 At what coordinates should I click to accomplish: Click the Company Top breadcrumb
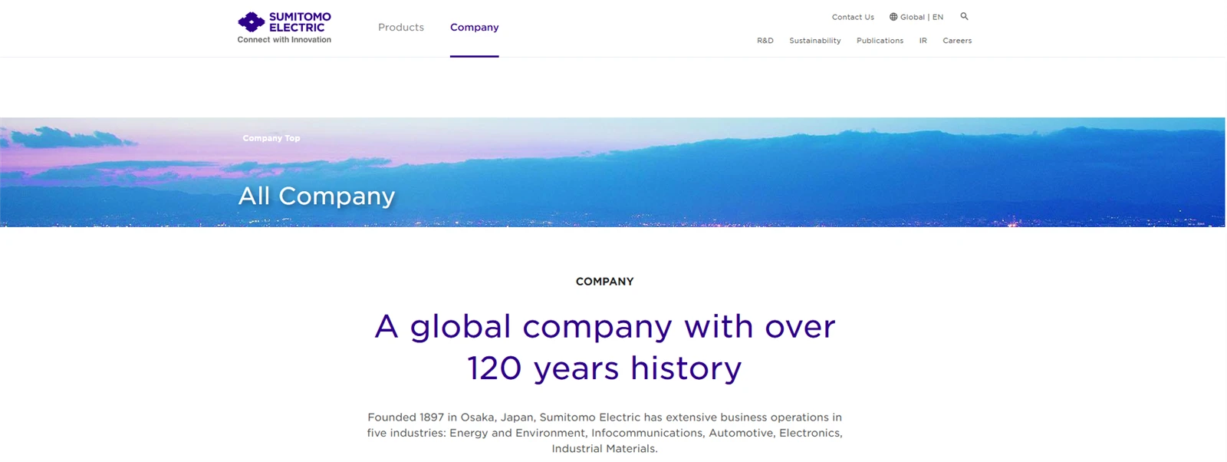[271, 138]
